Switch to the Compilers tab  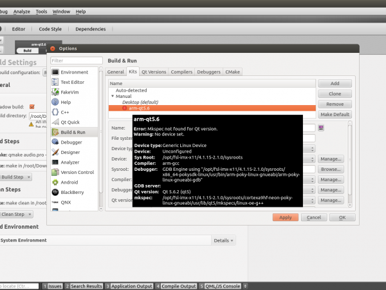coord(181,72)
